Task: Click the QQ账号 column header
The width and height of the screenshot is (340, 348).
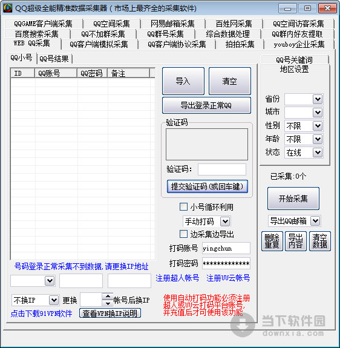Action: point(56,73)
